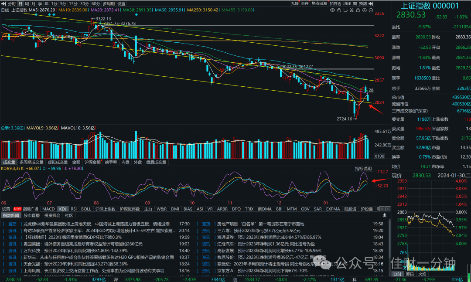Click the download arrow icon in news panel
Image resolution: width=471 pixels, height=282 pixels.
coord(384,215)
